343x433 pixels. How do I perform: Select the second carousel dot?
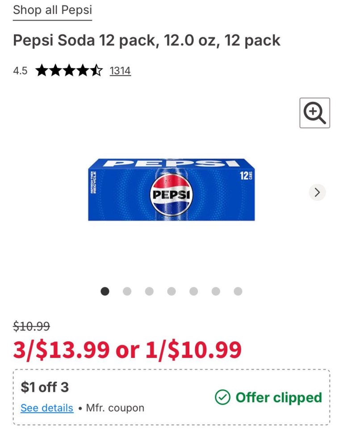[x=127, y=291]
